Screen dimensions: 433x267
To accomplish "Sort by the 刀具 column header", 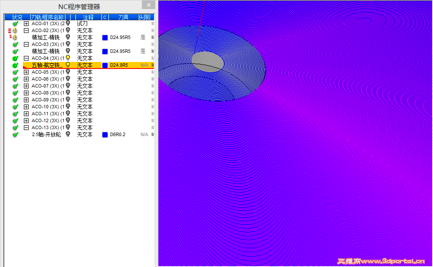I will (124, 17).
